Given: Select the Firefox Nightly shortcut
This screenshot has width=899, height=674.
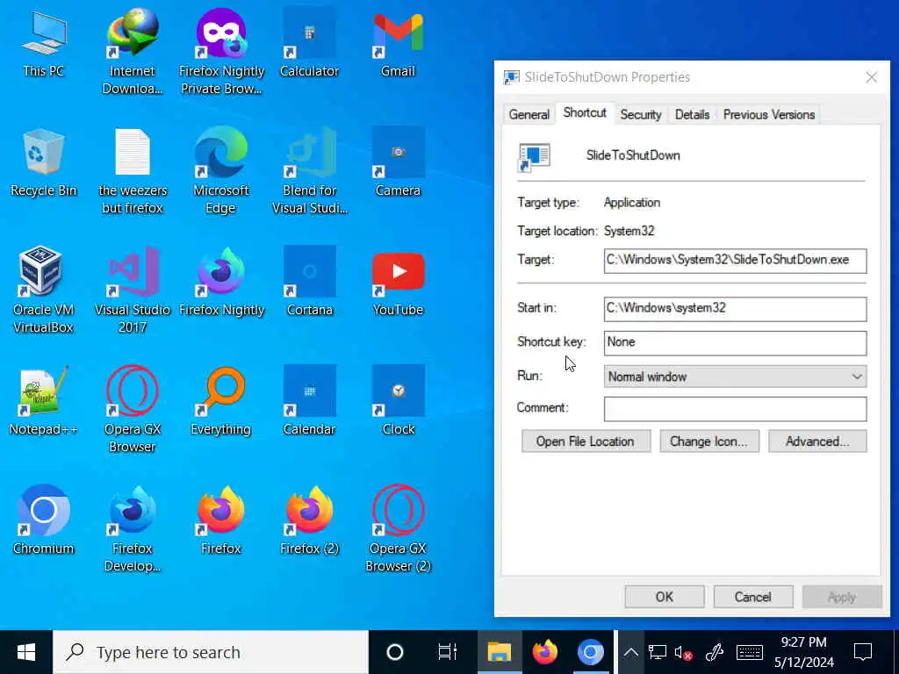Looking at the screenshot, I should pyautogui.click(x=221, y=283).
